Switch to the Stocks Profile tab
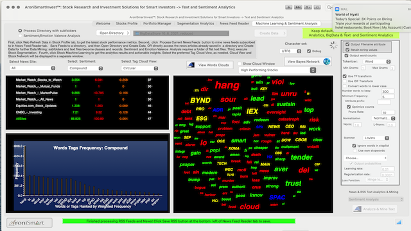The width and height of the screenshot is (411, 231). pos(127,24)
